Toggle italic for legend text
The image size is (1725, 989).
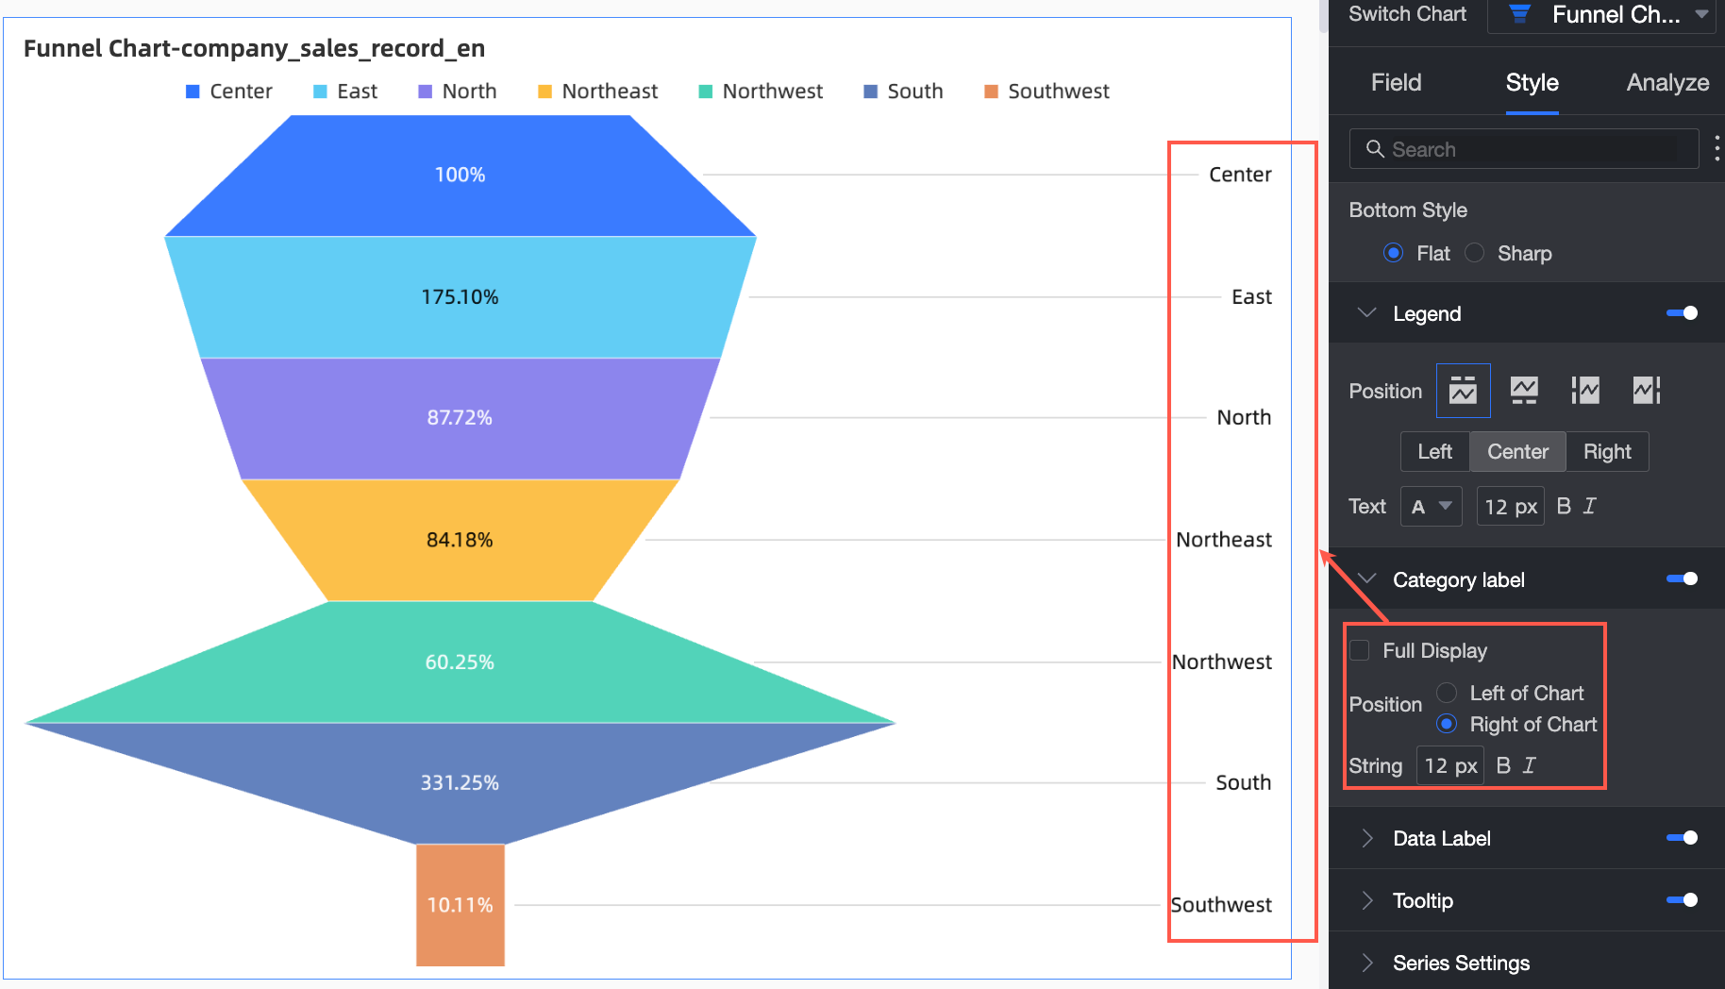(1590, 506)
